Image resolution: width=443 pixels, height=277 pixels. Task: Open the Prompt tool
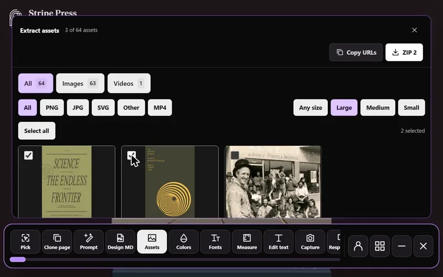(x=89, y=242)
